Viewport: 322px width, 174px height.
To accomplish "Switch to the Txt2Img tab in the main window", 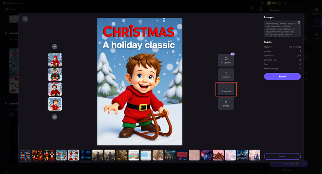I will click(317, 23).
